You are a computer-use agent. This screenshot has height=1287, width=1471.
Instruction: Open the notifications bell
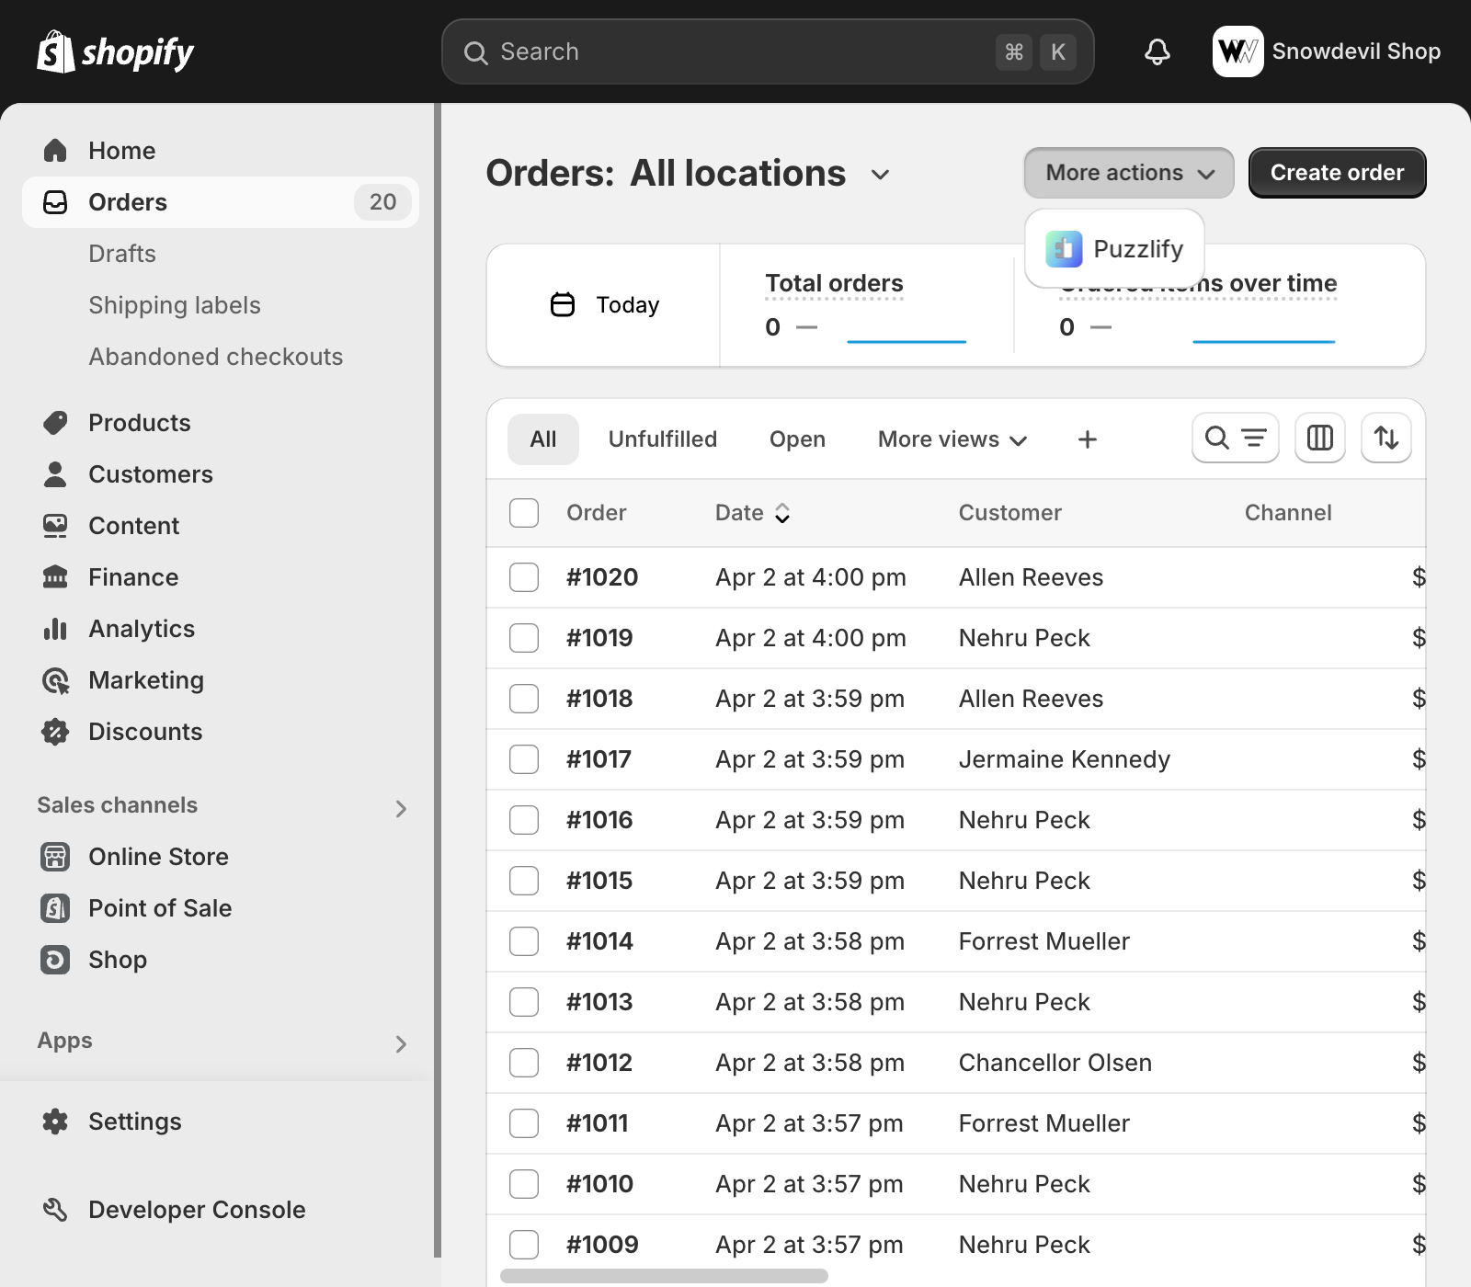[1157, 51]
